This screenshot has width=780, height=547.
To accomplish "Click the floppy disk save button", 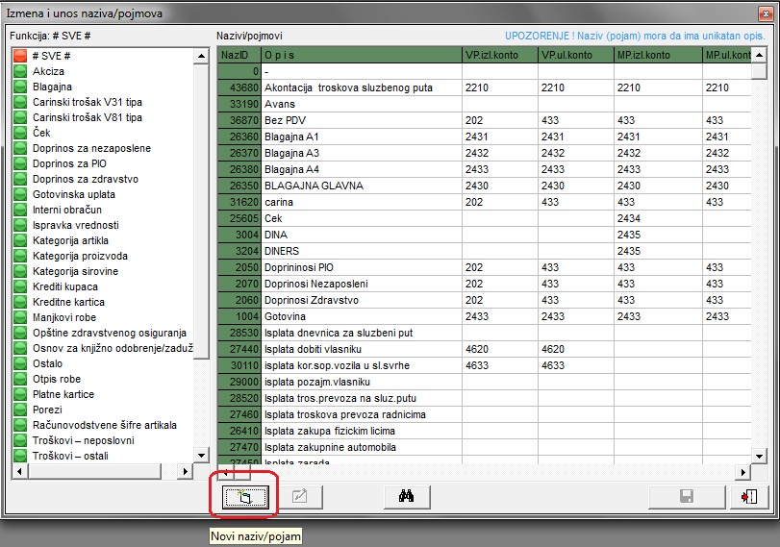I will (687, 496).
